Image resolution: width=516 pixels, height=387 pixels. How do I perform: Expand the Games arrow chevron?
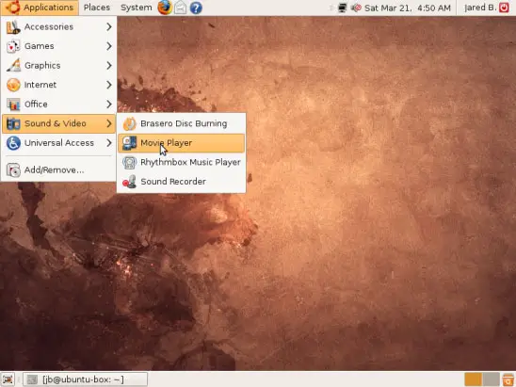click(x=109, y=46)
